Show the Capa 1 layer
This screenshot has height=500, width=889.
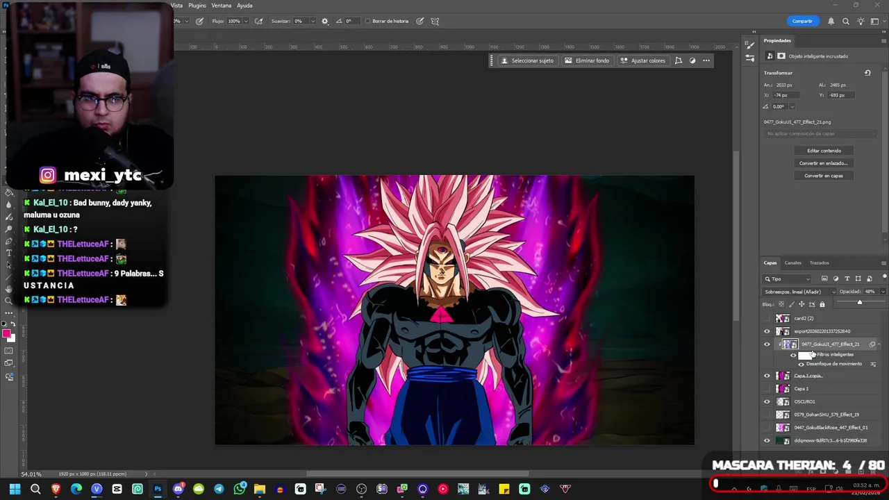(x=767, y=388)
